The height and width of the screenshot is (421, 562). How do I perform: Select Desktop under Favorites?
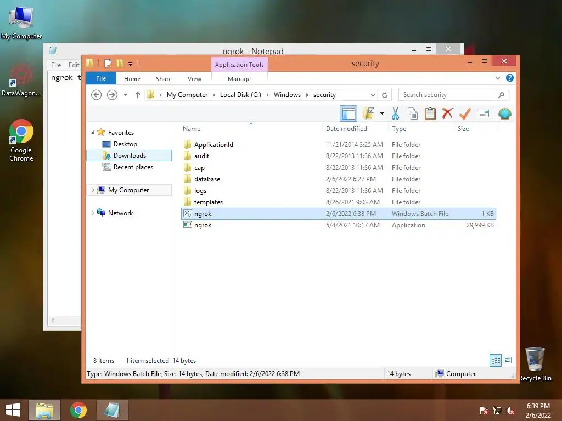(125, 144)
